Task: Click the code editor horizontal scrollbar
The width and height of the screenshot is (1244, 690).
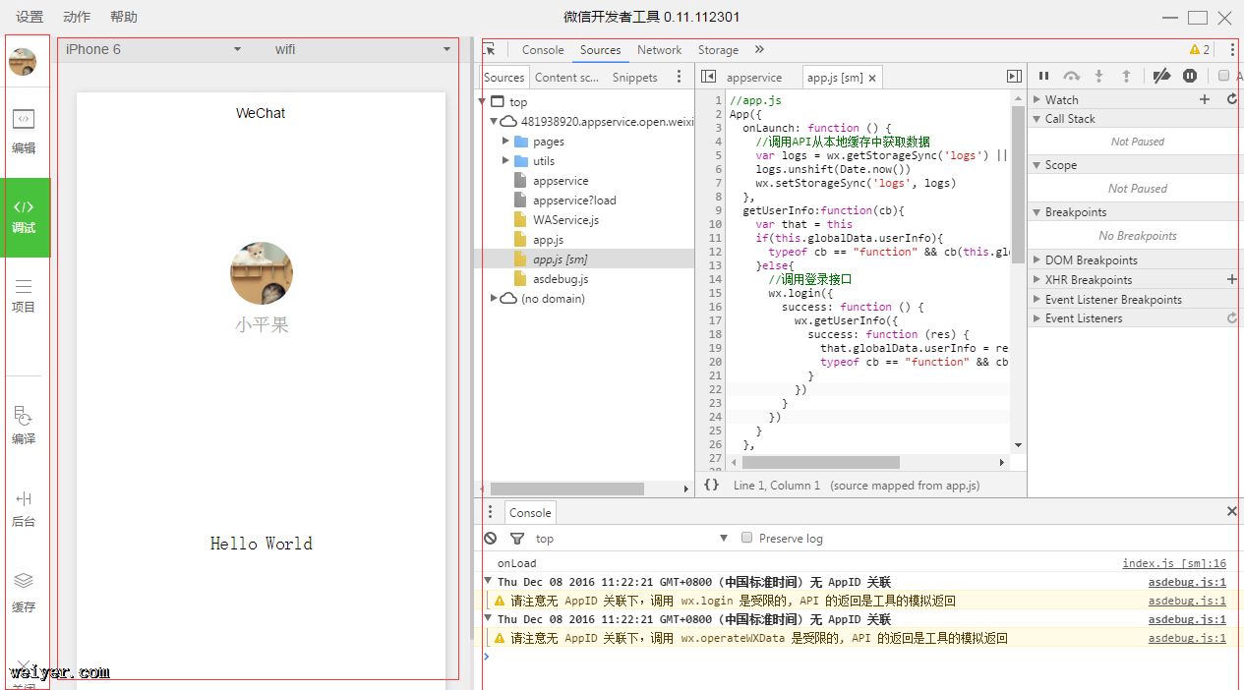Action: click(x=821, y=462)
